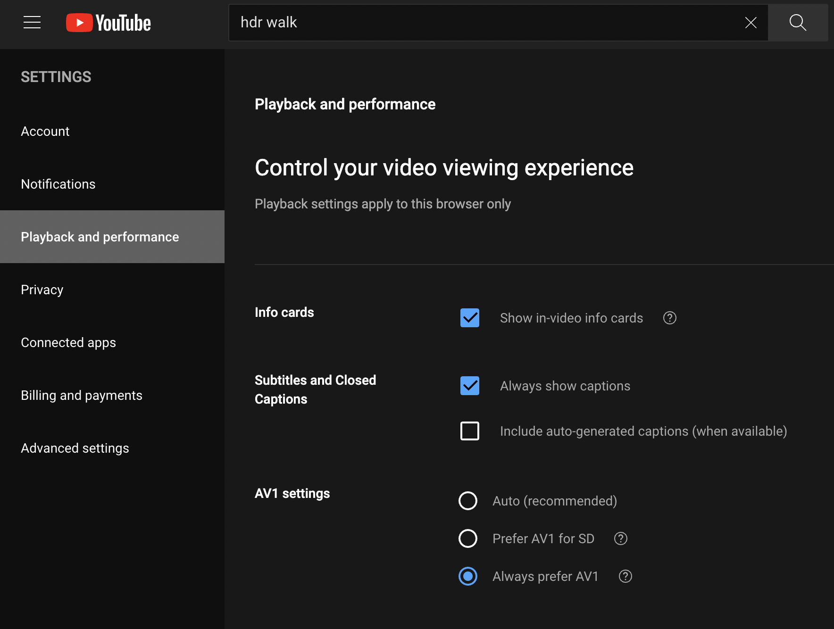Open the hamburger guide menu
The width and height of the screenshot is (834, 629).
[x=32, y=22]
